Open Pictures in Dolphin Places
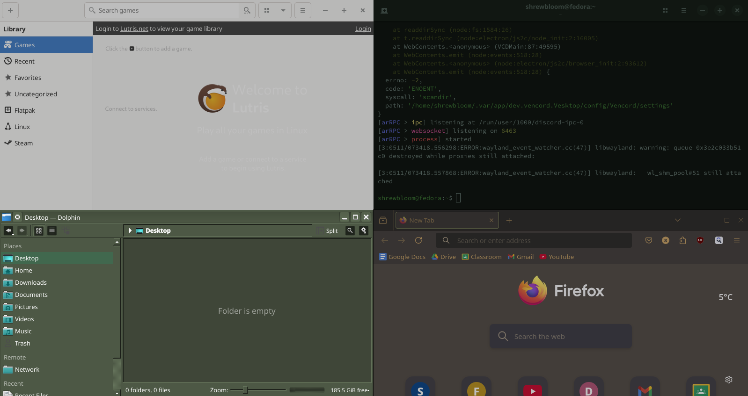This screenshot has width=748, height=396. (x=57, y=307)
